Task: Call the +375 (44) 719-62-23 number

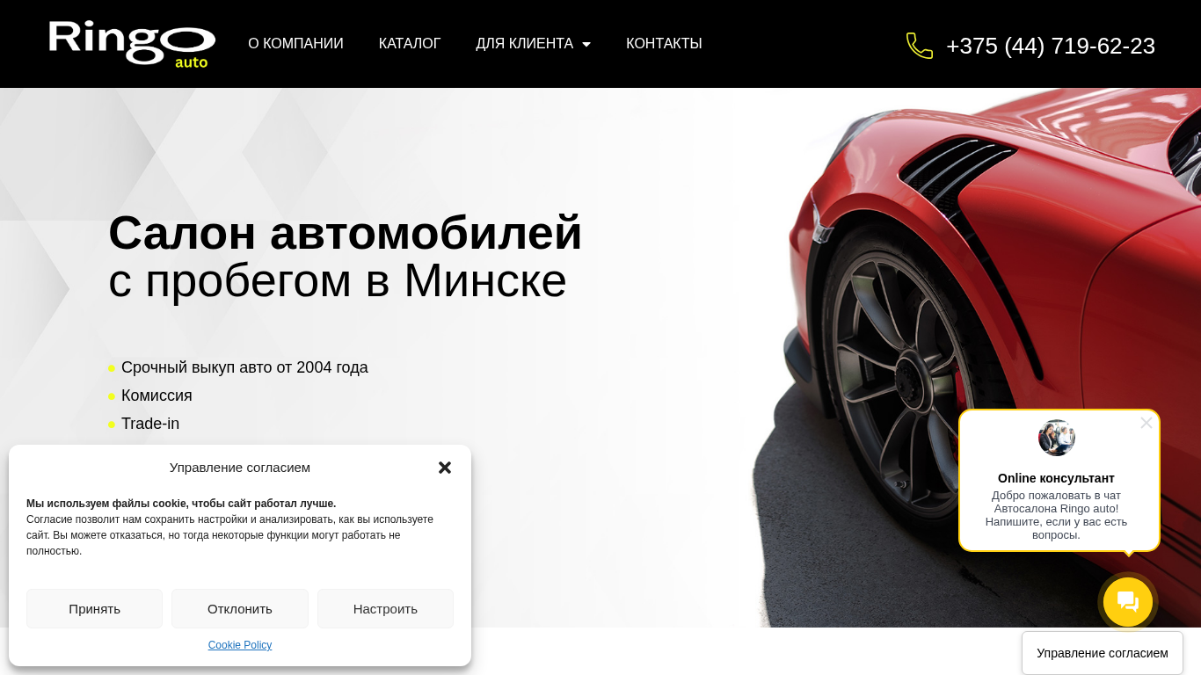Action: (1051, 46)
